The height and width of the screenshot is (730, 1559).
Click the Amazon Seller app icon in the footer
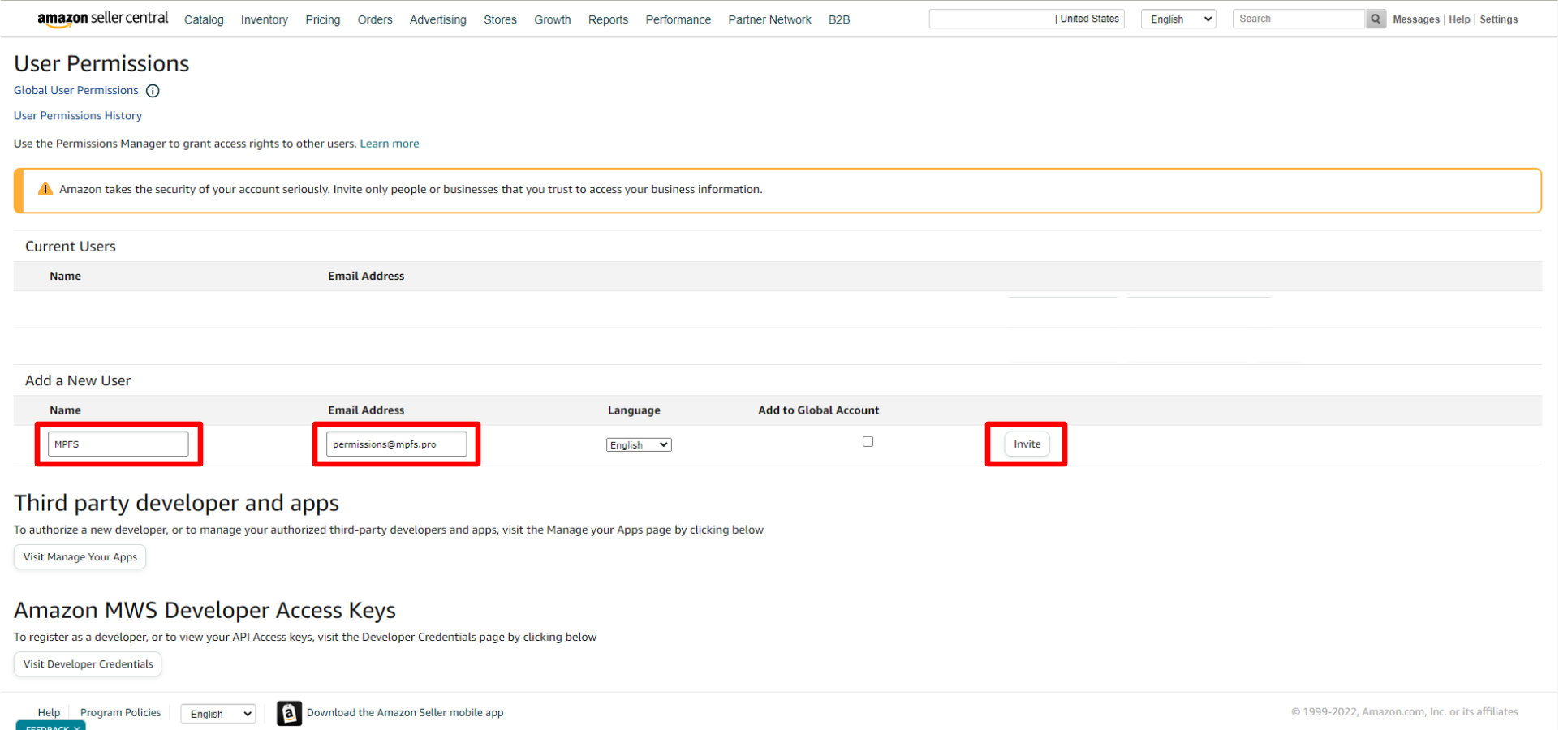click(x=289, y=713)
